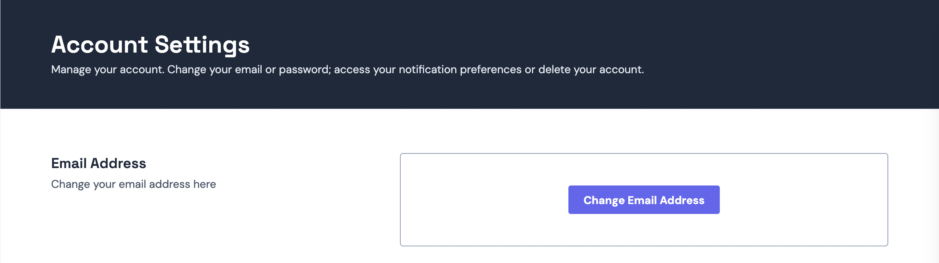The image size is (939, 263).
Task: Click the word 'password' in header description
Action: pyautogui.click(x=304, y=70)
